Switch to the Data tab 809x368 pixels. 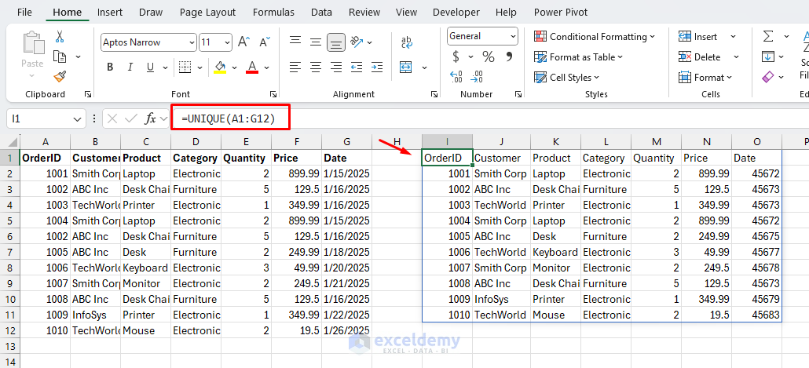coord(321,12)
